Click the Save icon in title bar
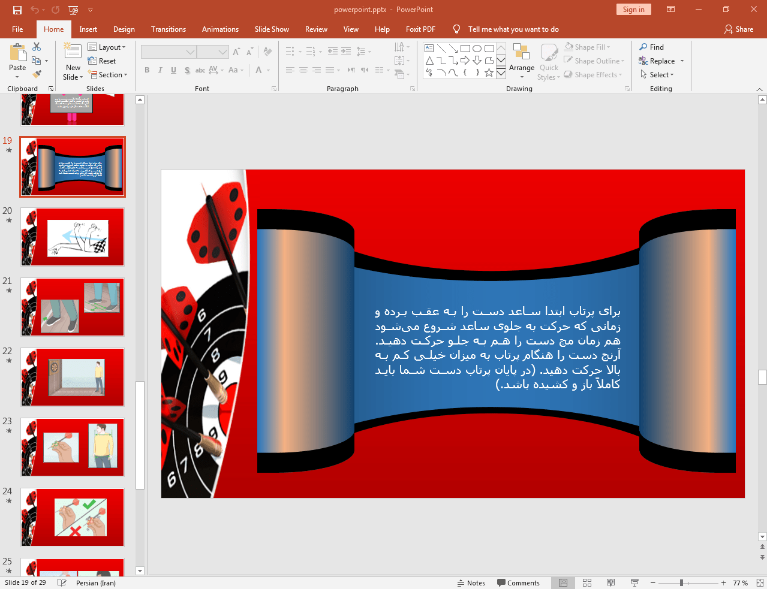The width and height of the screenshot is (767, 589). [x=17, y=10]
